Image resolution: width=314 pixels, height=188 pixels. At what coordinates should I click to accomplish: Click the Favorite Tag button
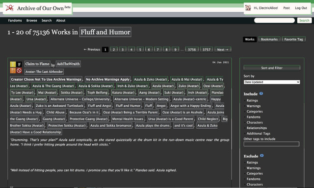click(293, 39)
